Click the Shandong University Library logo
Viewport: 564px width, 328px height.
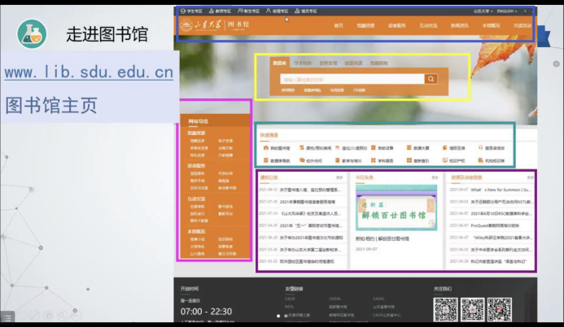click(207, 26)
